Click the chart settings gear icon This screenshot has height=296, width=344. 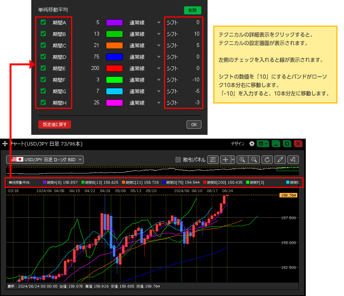[x=252, y=144]
